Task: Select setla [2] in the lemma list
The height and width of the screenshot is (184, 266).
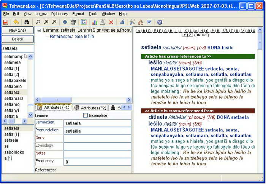Action: click(x=11, y=75)
